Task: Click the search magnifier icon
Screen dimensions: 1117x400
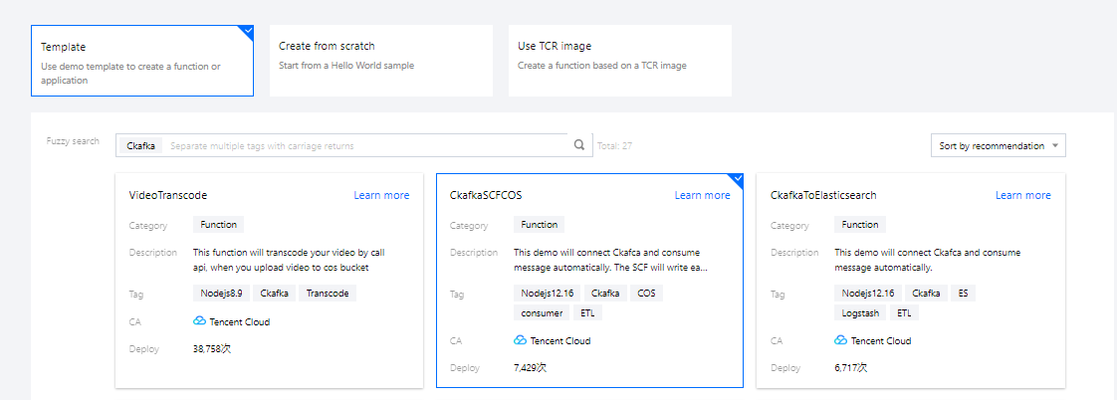Action: (x=579, y=145)
